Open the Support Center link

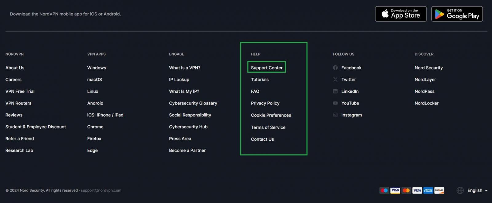tap(267, 68)
